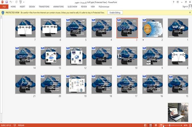Close the Protected View message bar
This screenshot has width=192, height=127.
[x=190, y=12]
